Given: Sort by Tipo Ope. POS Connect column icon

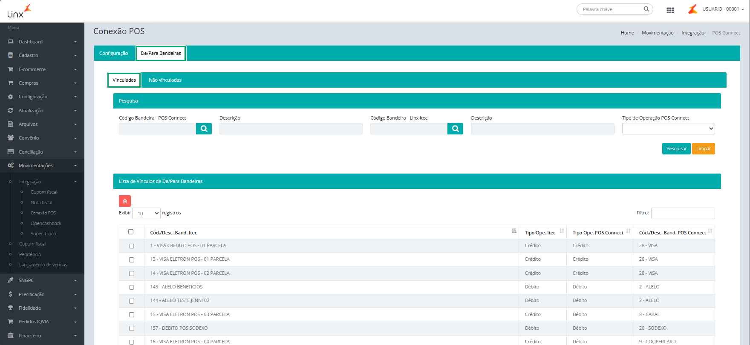Looking at the screenshot, I should pyautogui.click(x=628, y=231).
